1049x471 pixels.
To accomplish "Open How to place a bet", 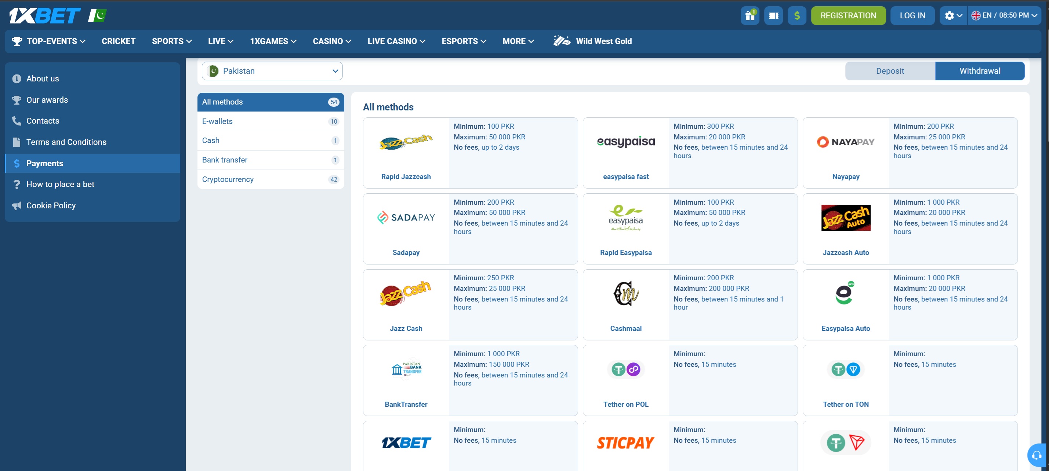I will tap(92, 185).
